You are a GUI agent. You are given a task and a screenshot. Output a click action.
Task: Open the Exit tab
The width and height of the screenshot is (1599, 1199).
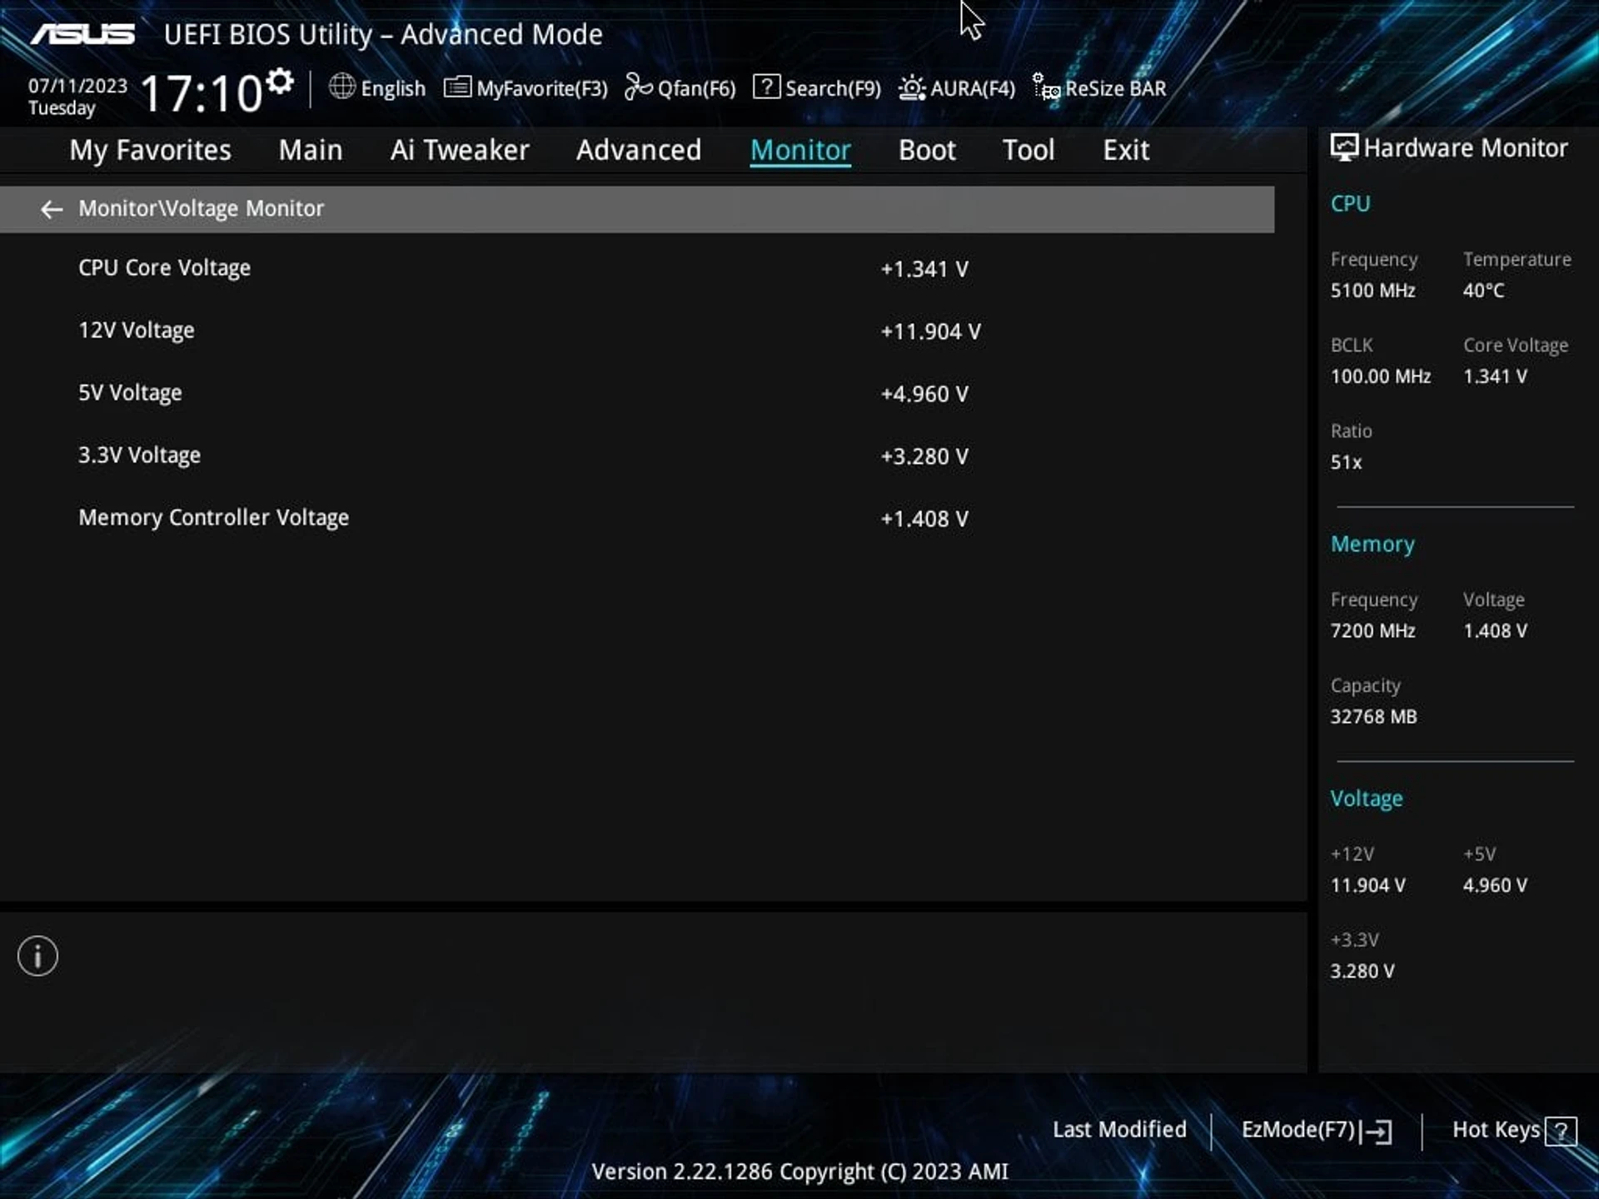pyautogui.click(x=1126, y=150)
